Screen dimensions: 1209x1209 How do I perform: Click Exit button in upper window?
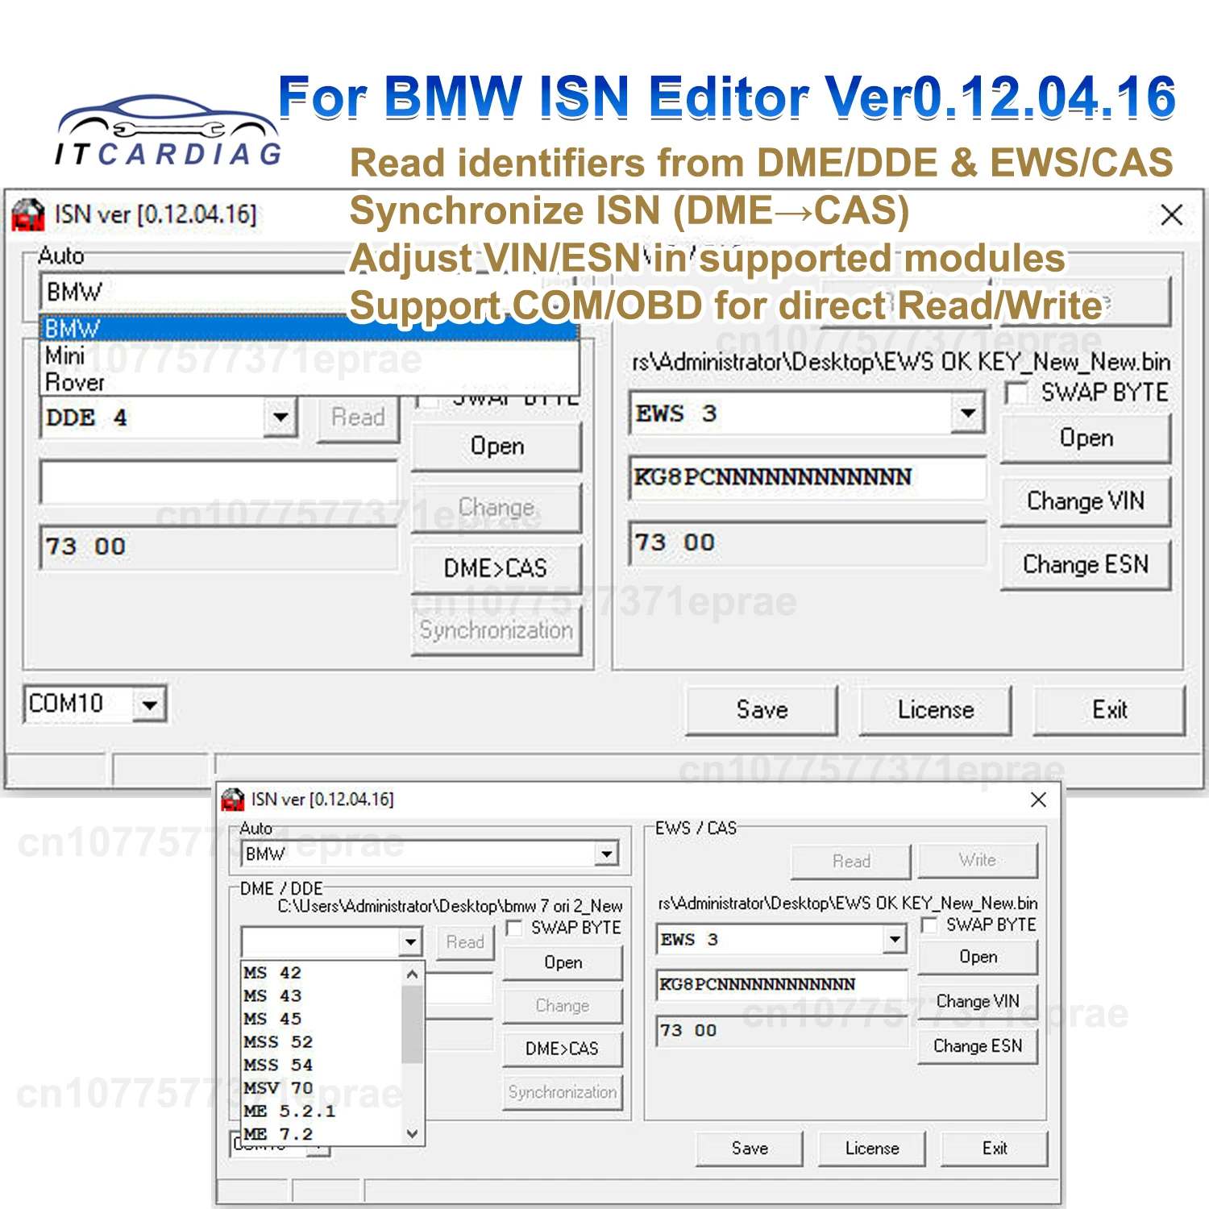(1110, 710)
